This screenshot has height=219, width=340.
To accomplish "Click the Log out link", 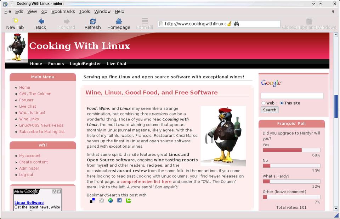I will pyautogui.click(x=26, y=175).
